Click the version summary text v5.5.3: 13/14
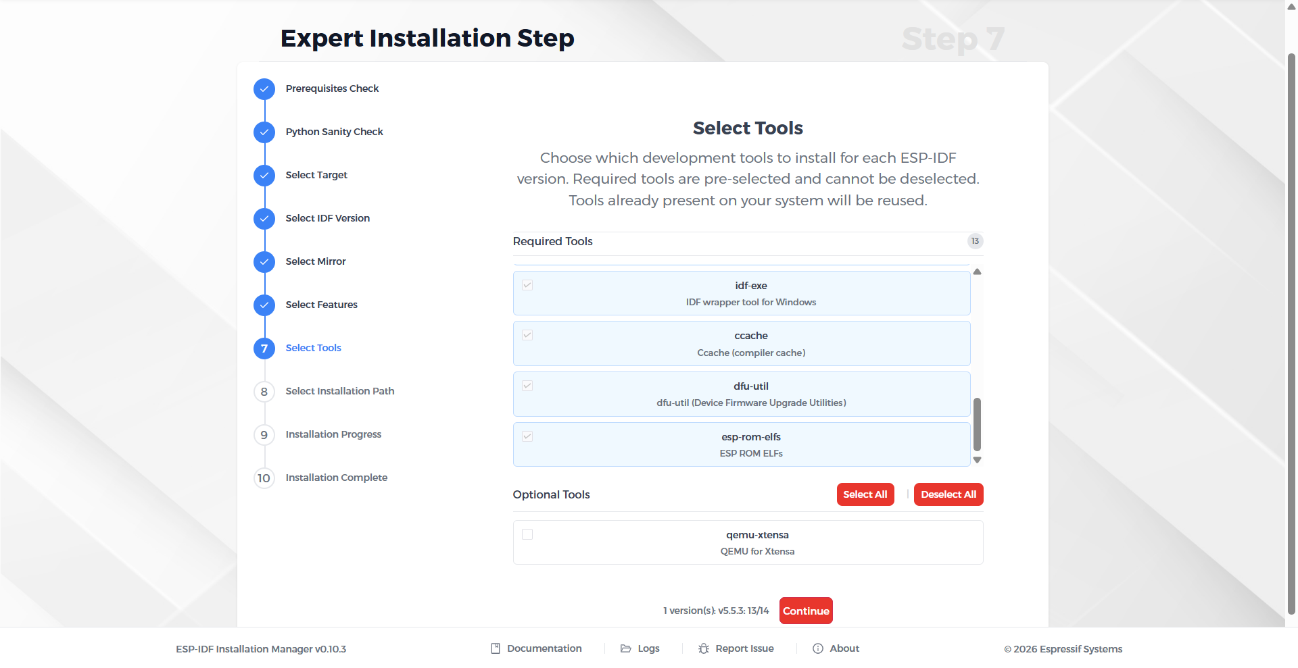 716,611
